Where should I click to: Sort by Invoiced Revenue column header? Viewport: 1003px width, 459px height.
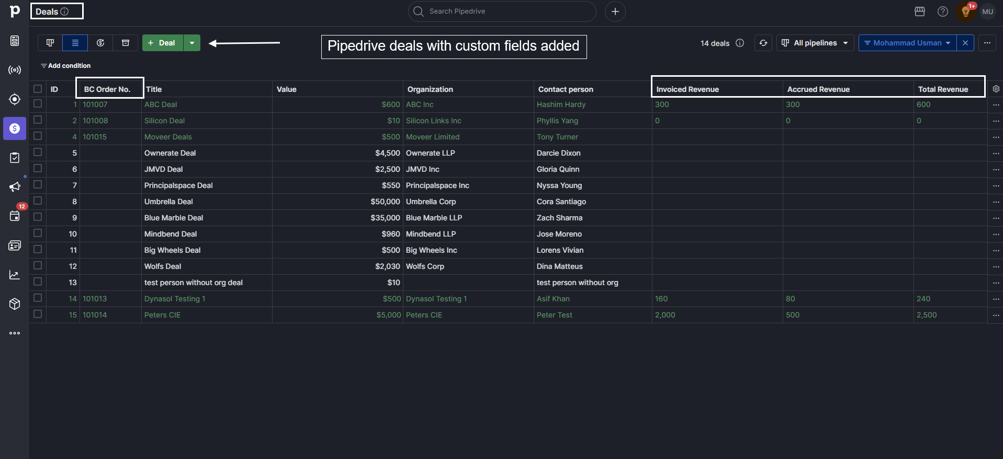pos(688,89)
